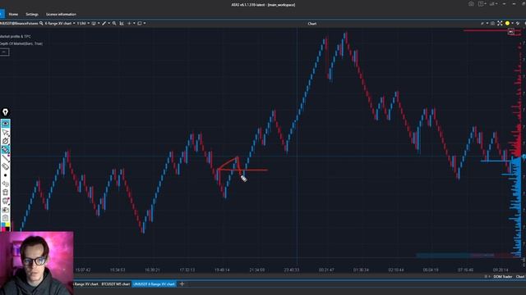
Task: Click the zoom magnifier icon in chart toolbar
Action: tap(114, 24)
